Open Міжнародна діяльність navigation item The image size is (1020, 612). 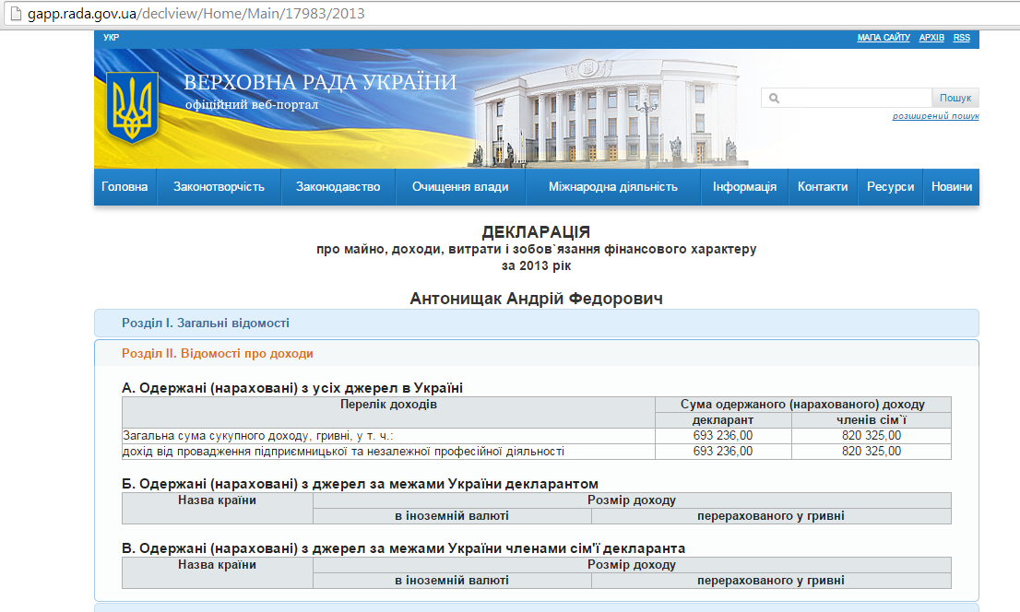click(612, 187)
